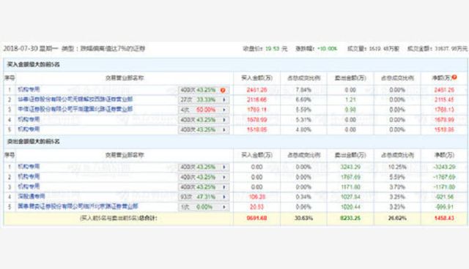Expand 400次 43.25% stats in sell row 1
The image size is (469, 269).
coord(204,167)
